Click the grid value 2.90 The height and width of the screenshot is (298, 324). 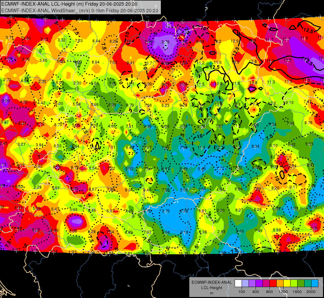point(6,101)
